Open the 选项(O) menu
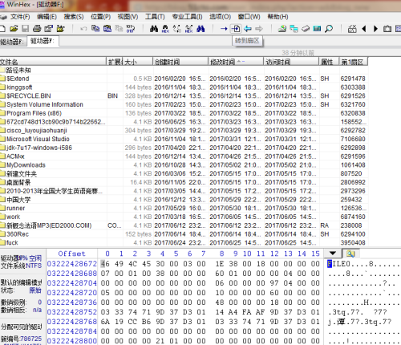 point(220,17)
